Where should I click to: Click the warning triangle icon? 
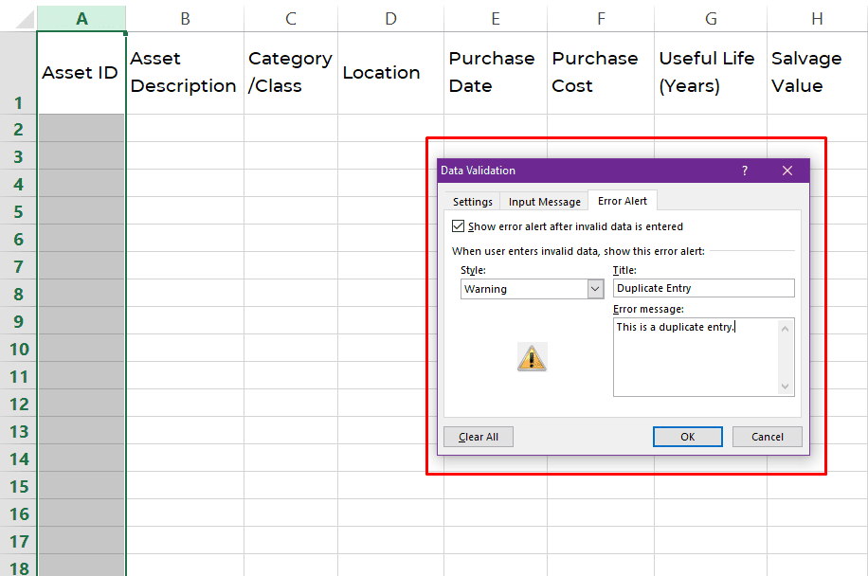click(x=532, y=357)
